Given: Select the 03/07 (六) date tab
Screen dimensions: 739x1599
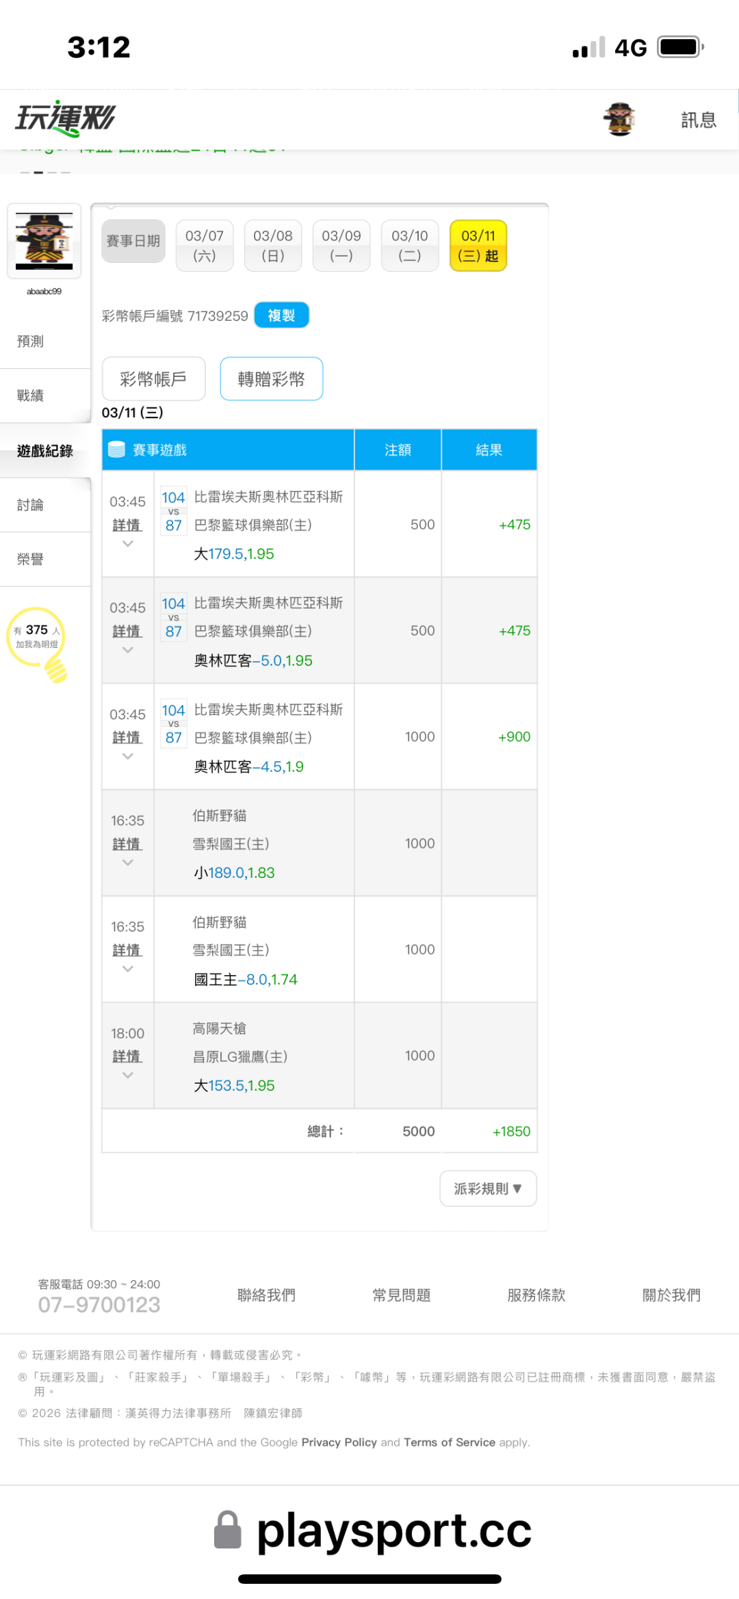Looking at the screenshot, I should pos(205,246).
